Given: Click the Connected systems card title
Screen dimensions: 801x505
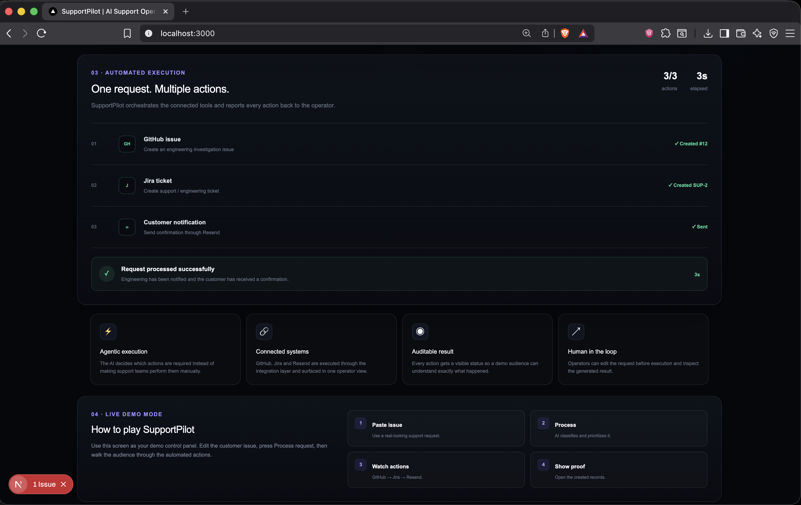Looking at the screenshot, I should (282, 352).
